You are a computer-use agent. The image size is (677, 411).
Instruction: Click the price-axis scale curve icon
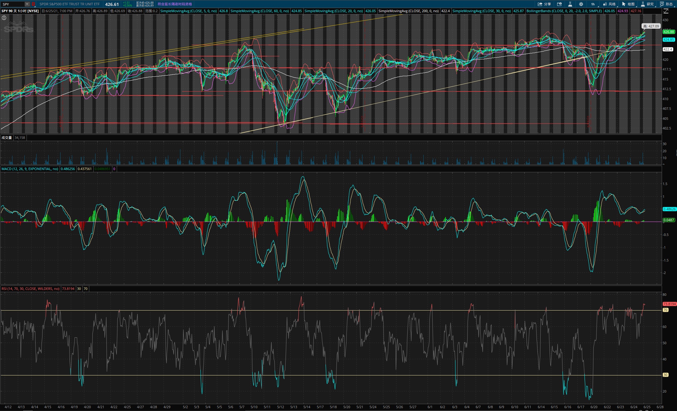click(666, 11)
